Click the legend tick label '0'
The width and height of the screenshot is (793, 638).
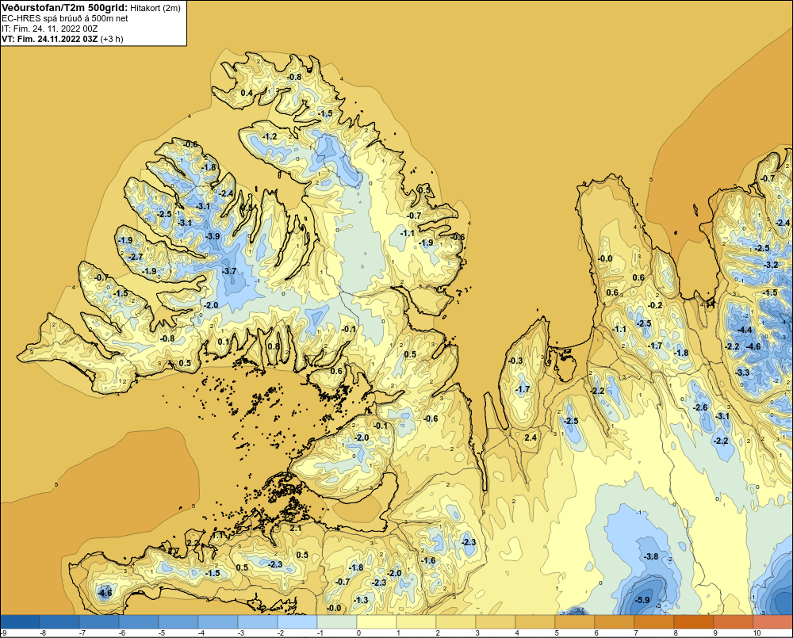358,633
